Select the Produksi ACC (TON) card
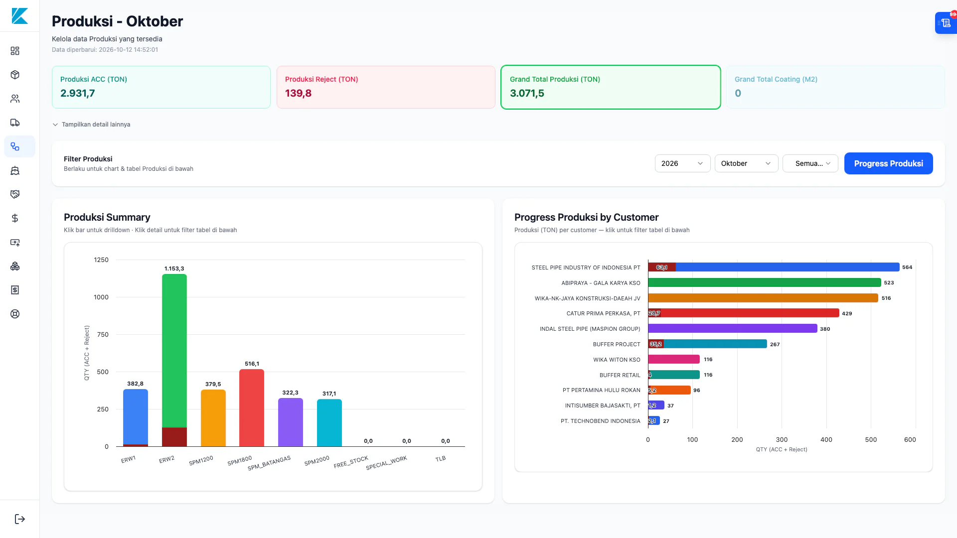The height and width of the screenshot is (538, 957). click(x=161, y=87)
